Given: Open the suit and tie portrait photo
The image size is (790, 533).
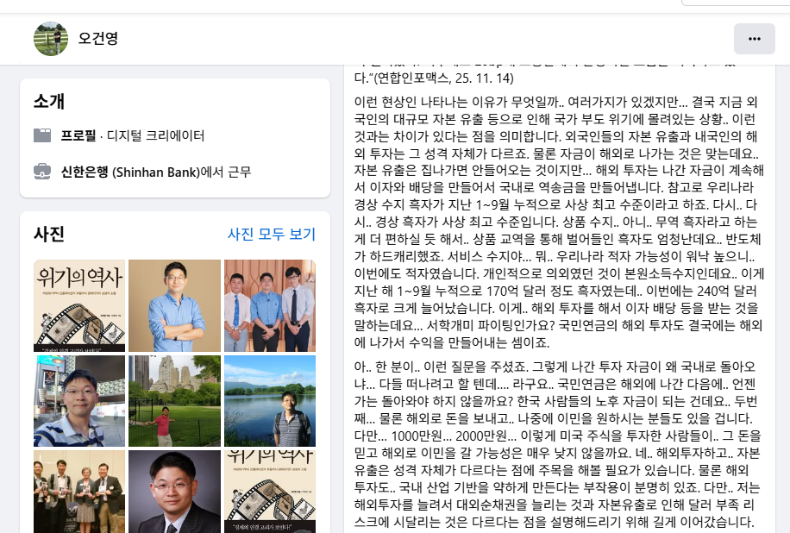Looking at the screenshot, I should click(x=174, y=492).
